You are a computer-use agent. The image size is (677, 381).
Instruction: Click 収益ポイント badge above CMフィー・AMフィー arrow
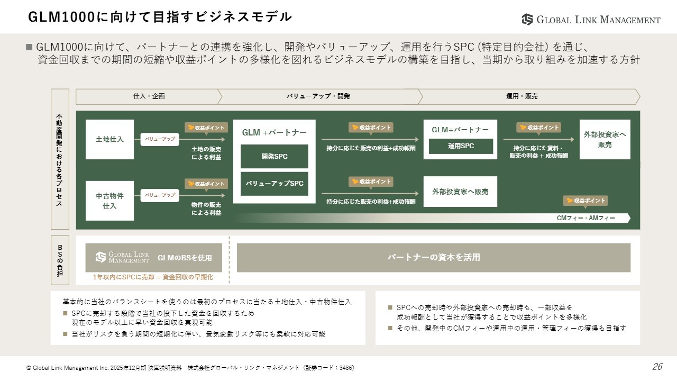coord(585,201)
